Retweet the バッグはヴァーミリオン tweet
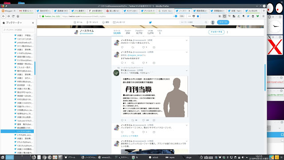The image size is (284, 160). 133,132
